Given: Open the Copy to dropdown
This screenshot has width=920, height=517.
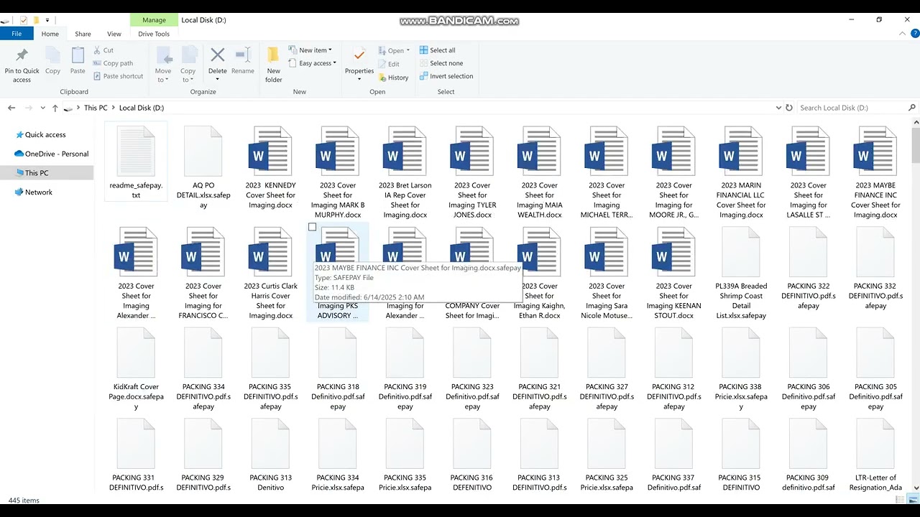Looking at the screenshot, I should click(x=188, y=65).
